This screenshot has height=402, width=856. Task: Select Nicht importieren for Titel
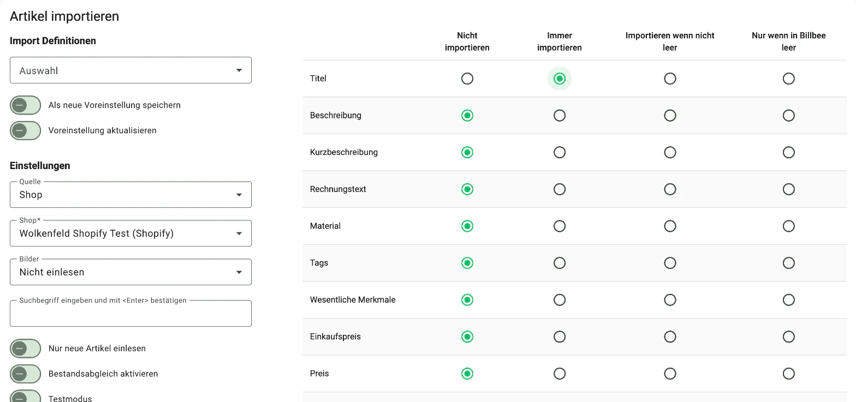tap(467, 79)
